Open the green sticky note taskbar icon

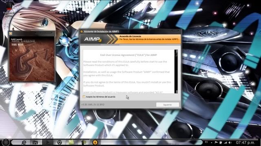tap(71, 142)
